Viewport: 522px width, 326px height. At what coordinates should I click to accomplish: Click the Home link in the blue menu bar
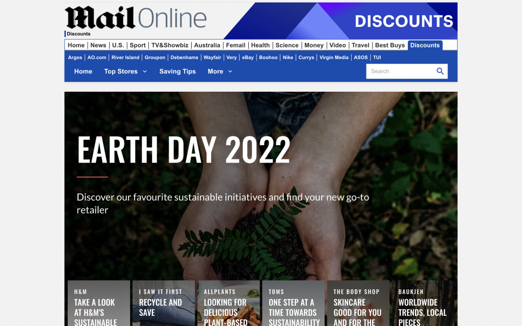click(83, 71)
